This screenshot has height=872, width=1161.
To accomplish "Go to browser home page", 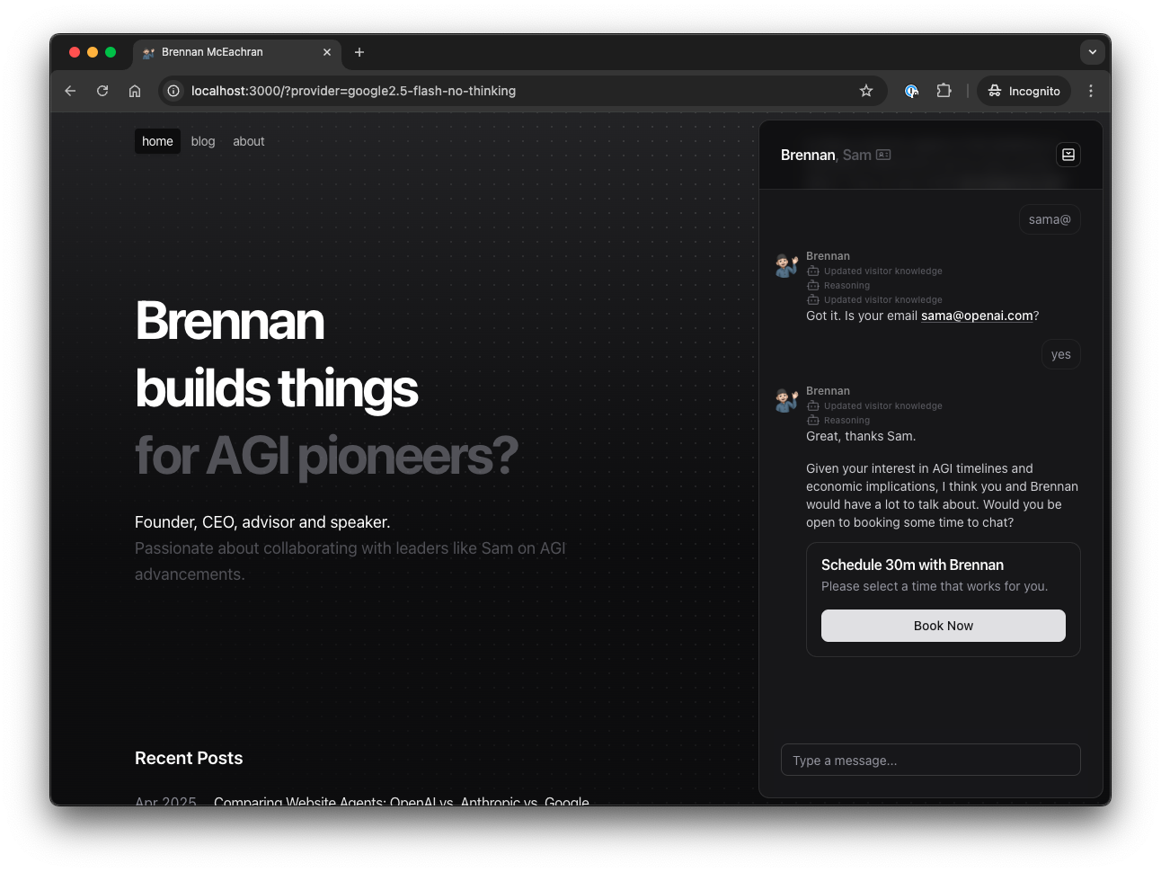I will point(135,91).
